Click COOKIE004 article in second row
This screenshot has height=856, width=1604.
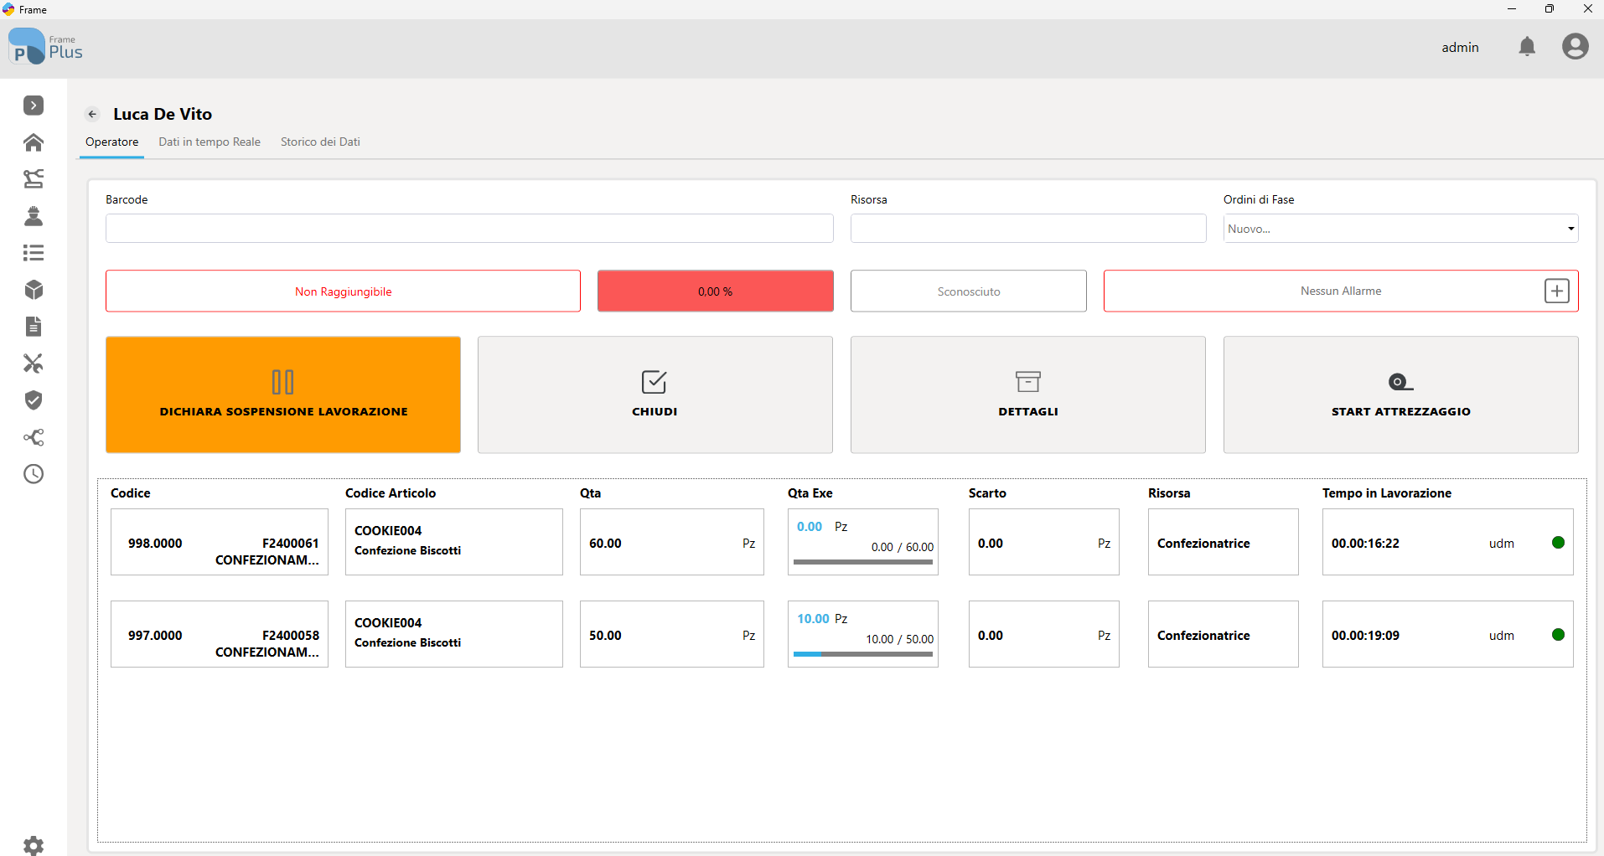pos(453,634)
